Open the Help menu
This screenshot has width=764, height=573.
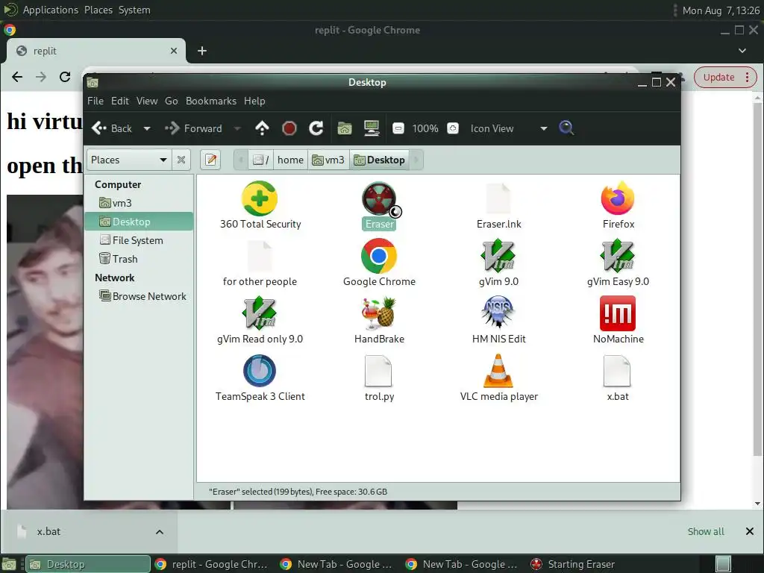[254, 101]
